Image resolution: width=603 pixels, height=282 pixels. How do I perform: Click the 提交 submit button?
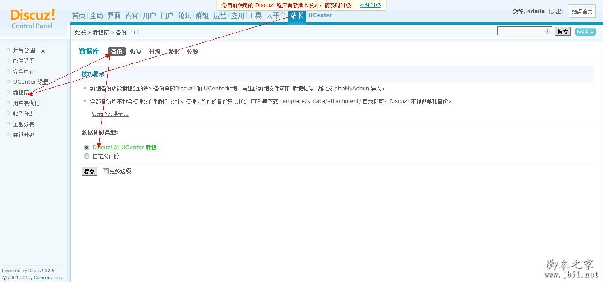[x=89, y=171]
